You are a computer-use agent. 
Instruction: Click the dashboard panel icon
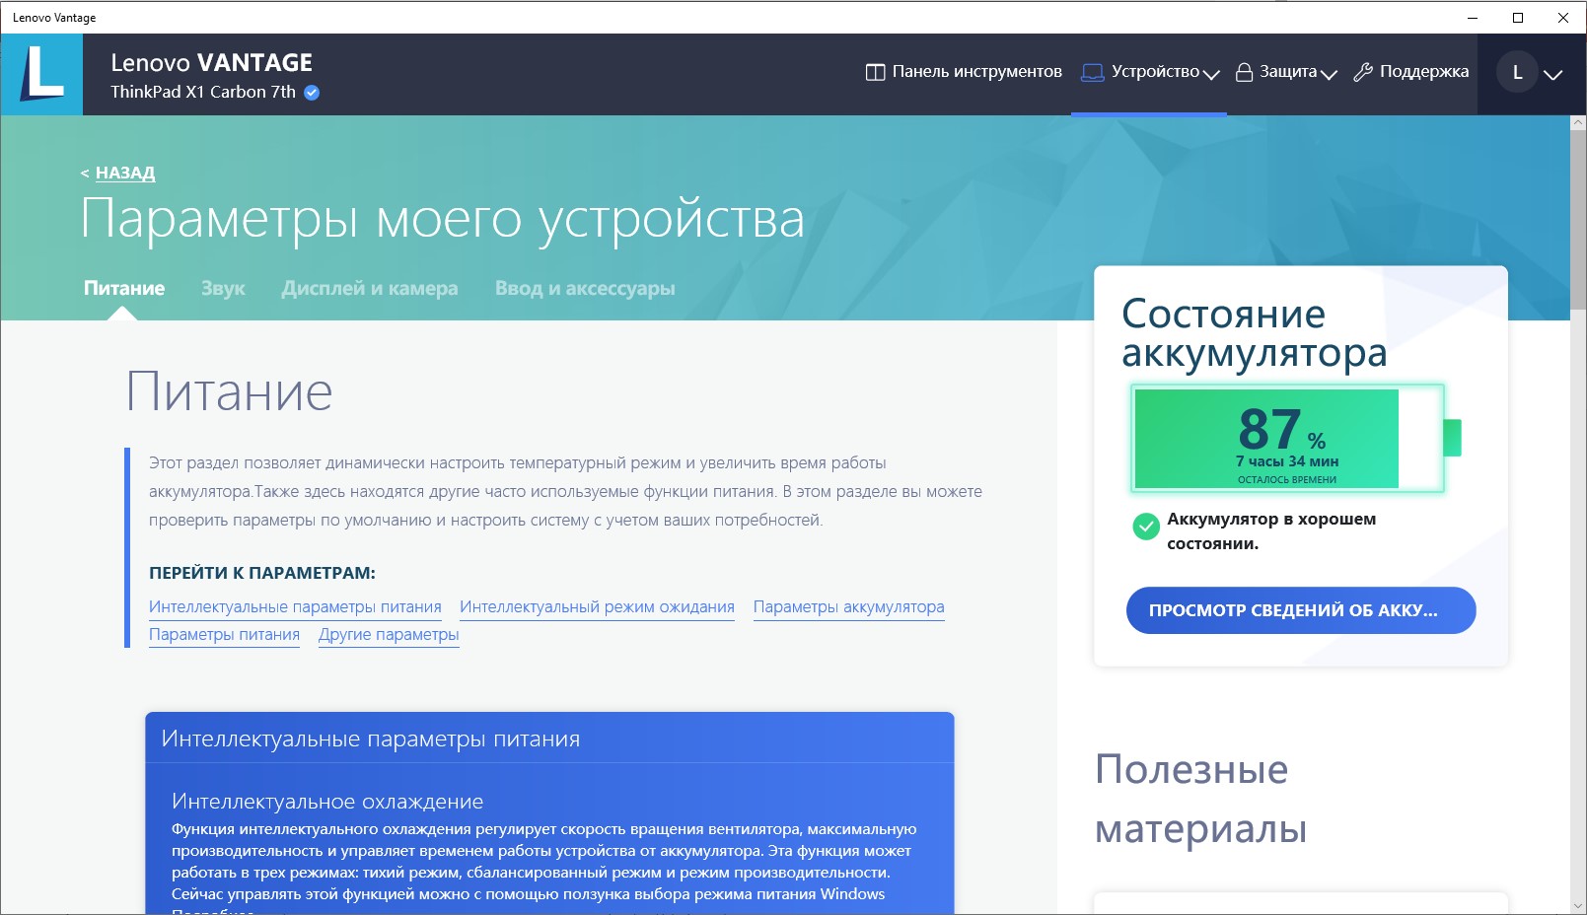pos(875,72)
